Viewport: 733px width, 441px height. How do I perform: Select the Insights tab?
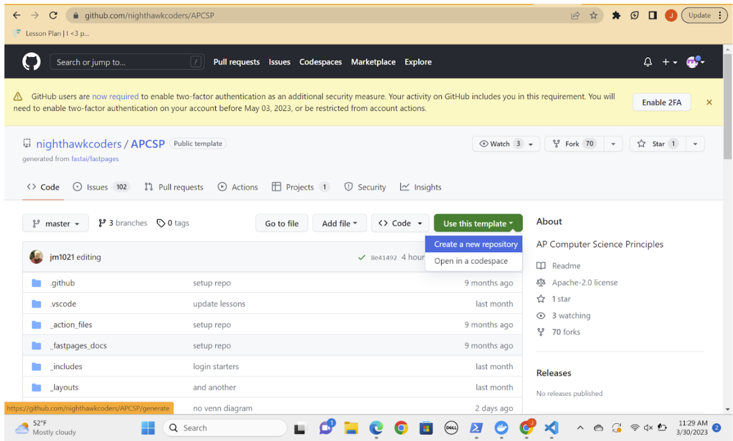(421, 187)
